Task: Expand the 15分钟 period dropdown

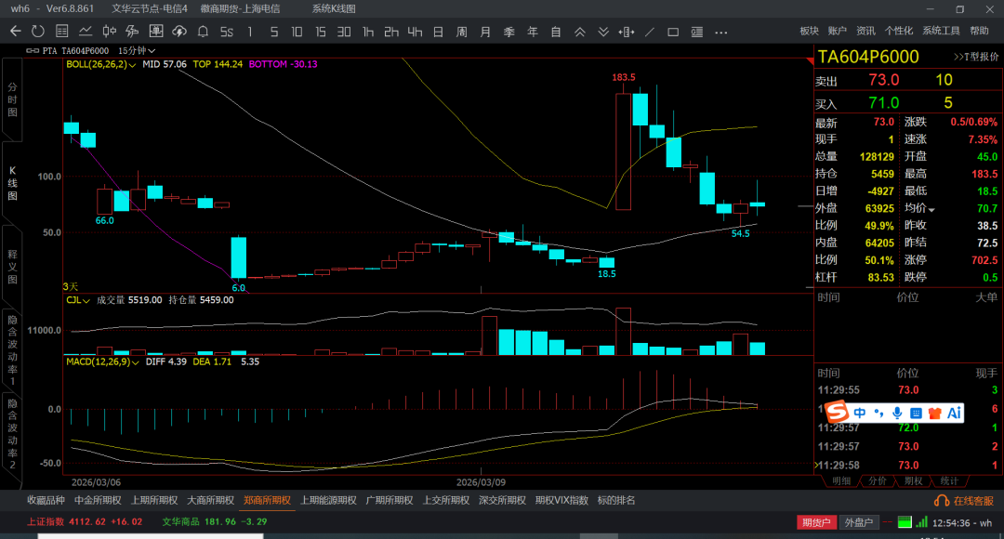Action: coord(138,50)
